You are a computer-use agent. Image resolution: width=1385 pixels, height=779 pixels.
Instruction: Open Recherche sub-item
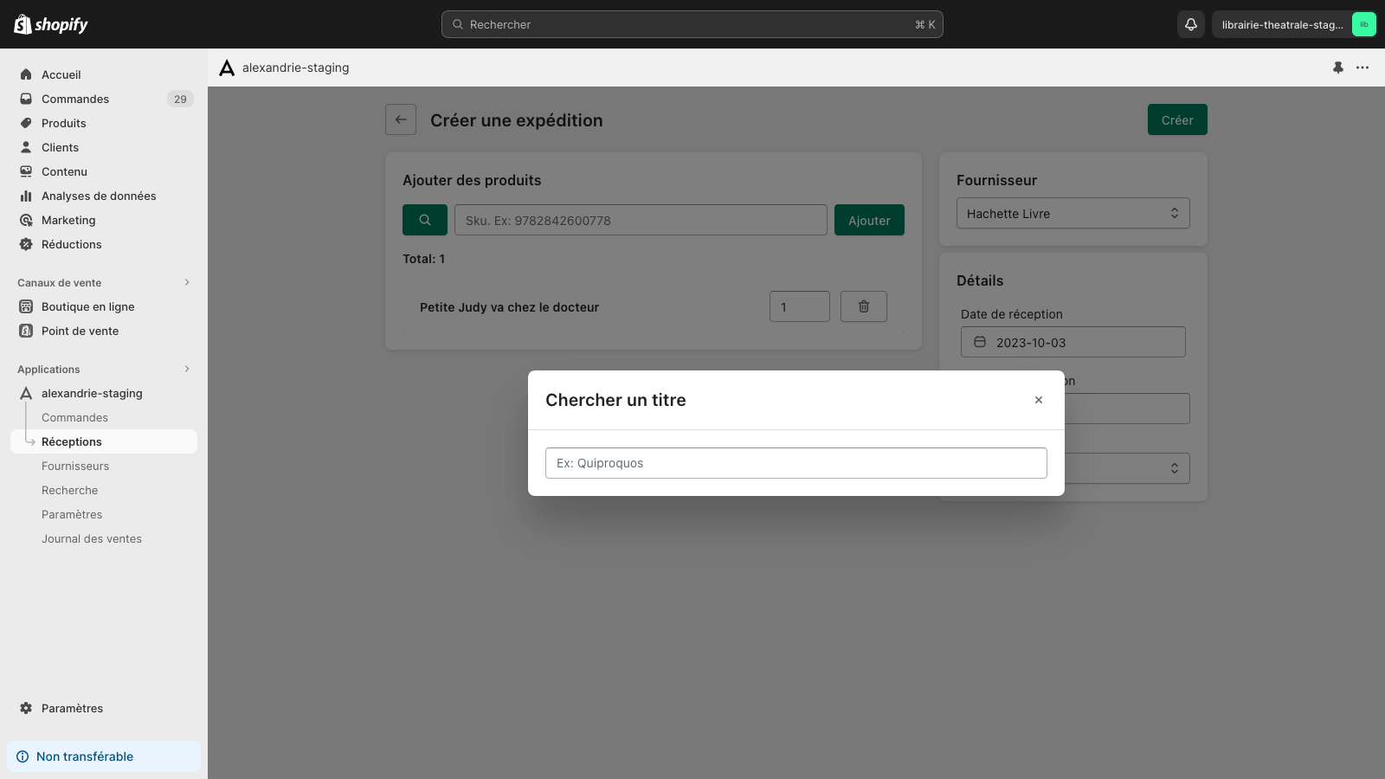click(70, 490)
